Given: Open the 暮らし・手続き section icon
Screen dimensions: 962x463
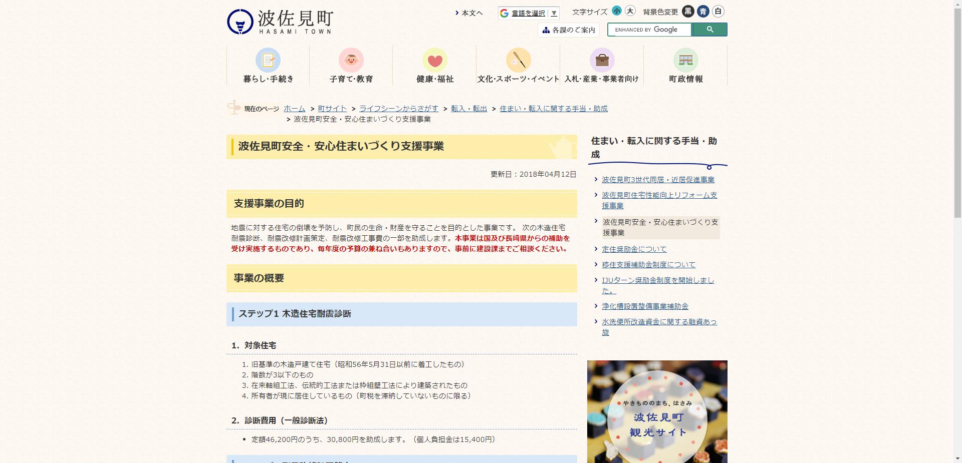Looking at the screenshot, I should (269, 61).
